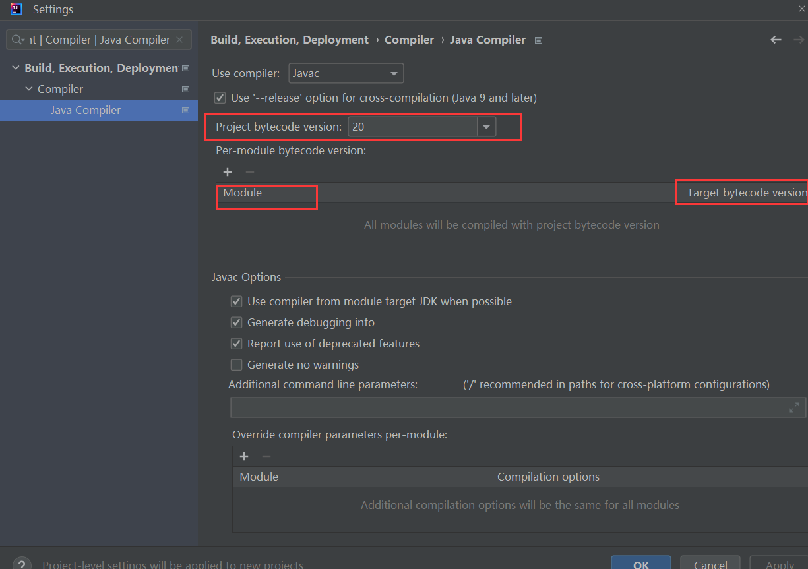Viewport: 808px width, 569px height.
Task: Click project-level icon beside Java Compiler breadcrumb
Action: pos(538,40)
